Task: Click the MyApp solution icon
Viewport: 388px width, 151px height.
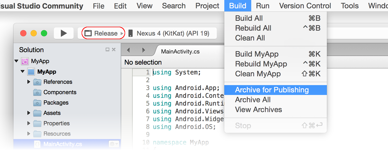Action: tap(25, 61)
